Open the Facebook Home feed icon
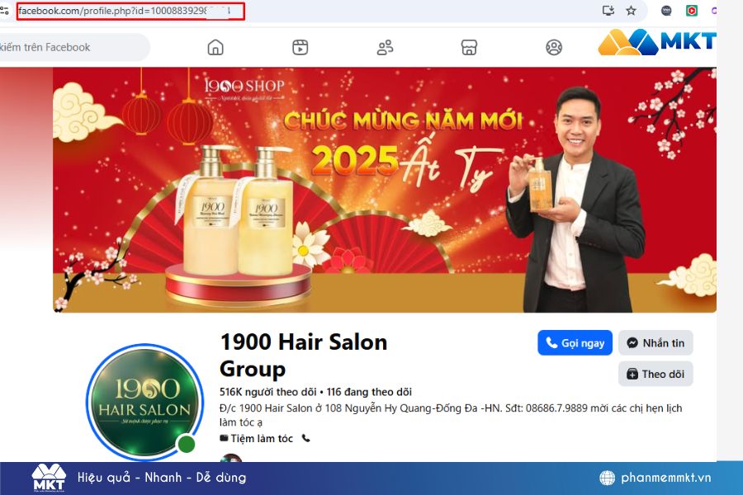 215,47
